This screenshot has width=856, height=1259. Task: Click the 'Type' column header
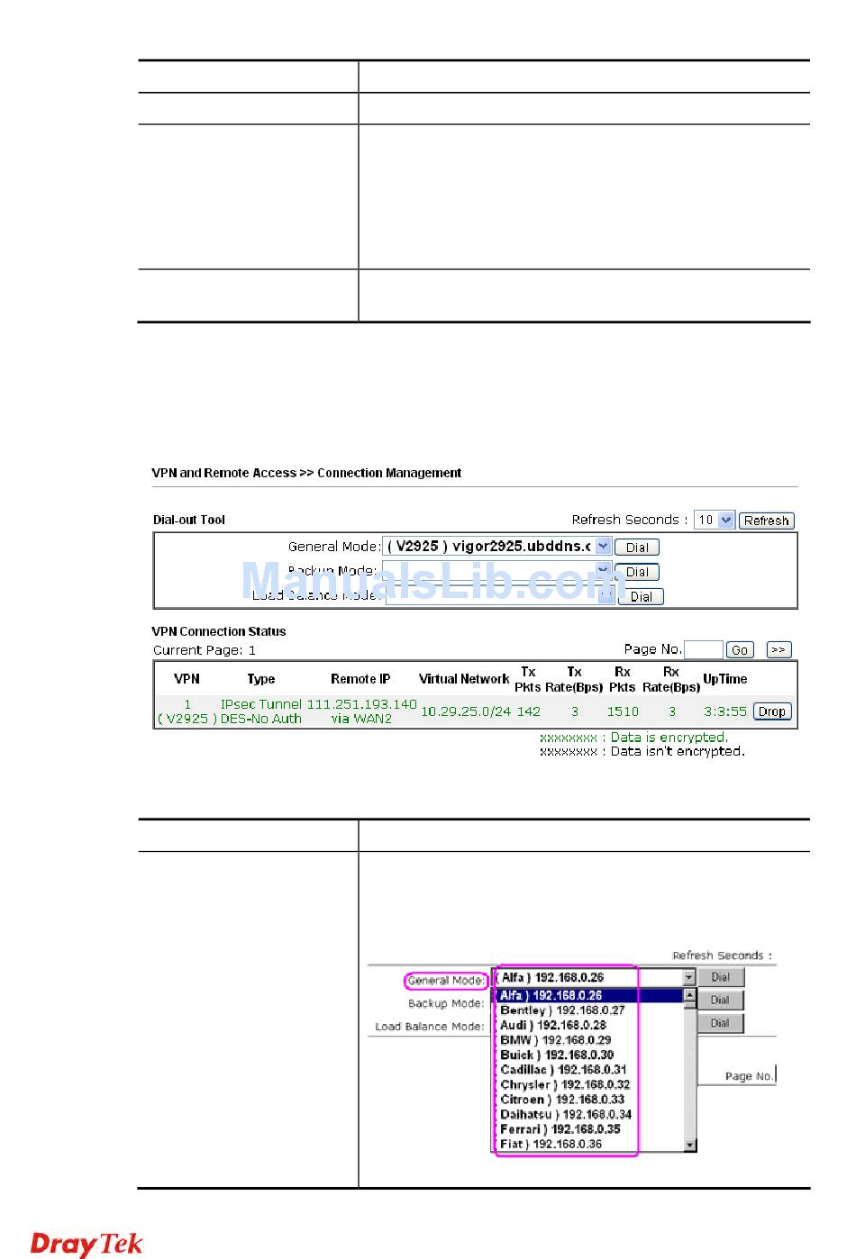tap(261, 679)
